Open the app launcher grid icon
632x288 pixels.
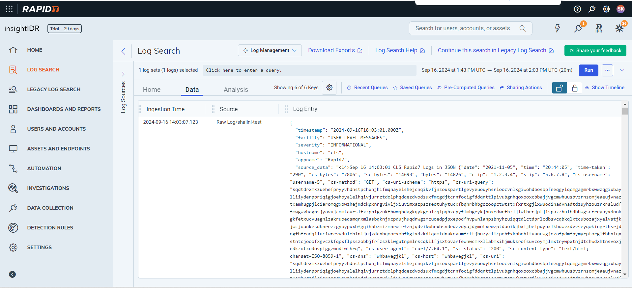[x=9, y=9]
